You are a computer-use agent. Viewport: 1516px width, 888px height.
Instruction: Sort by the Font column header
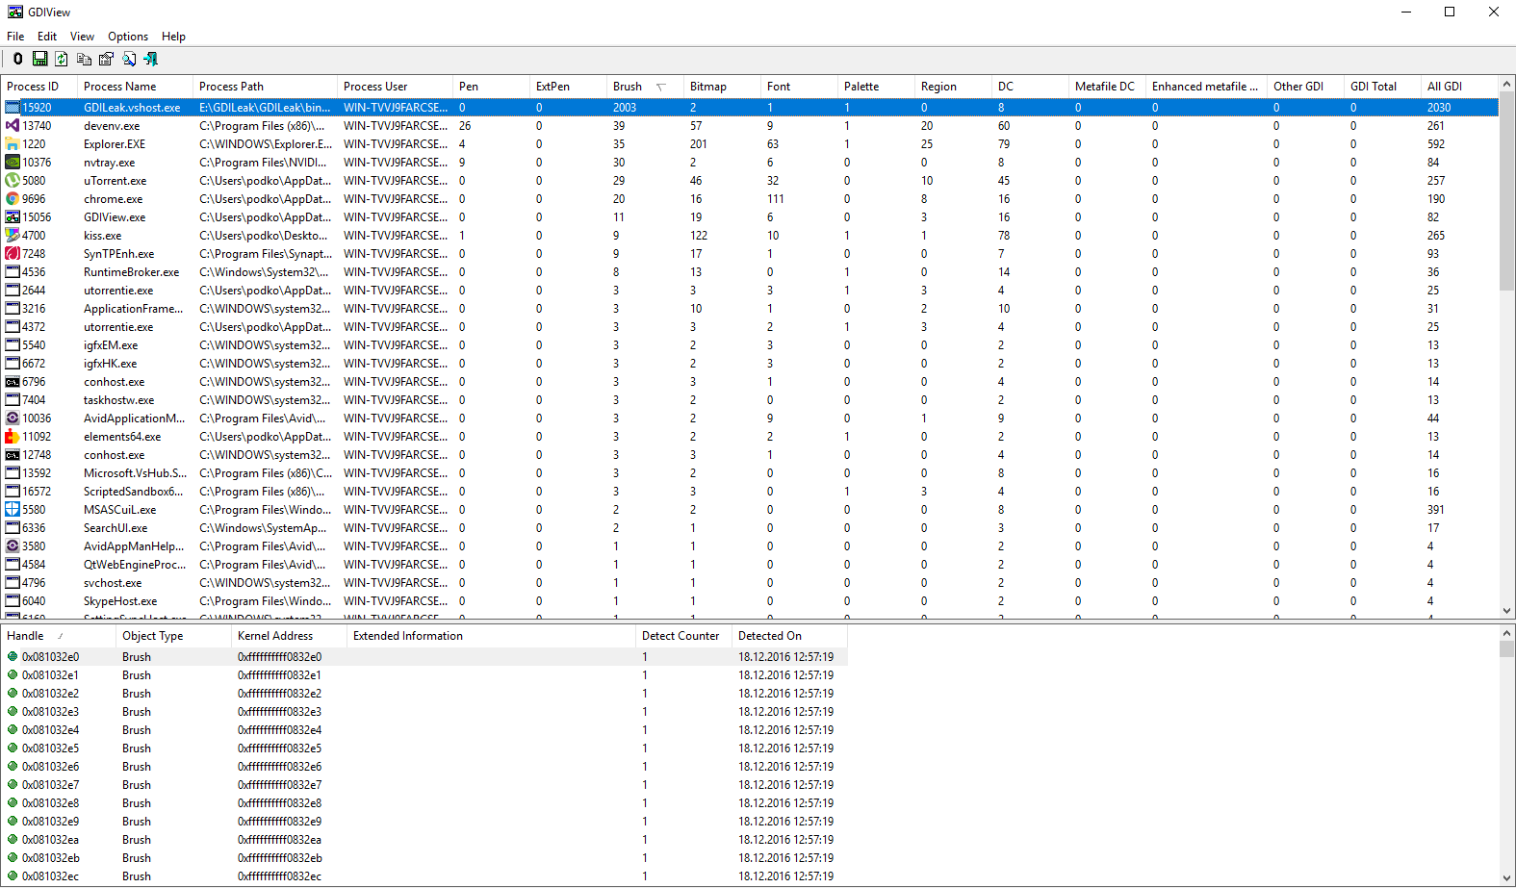799,87
